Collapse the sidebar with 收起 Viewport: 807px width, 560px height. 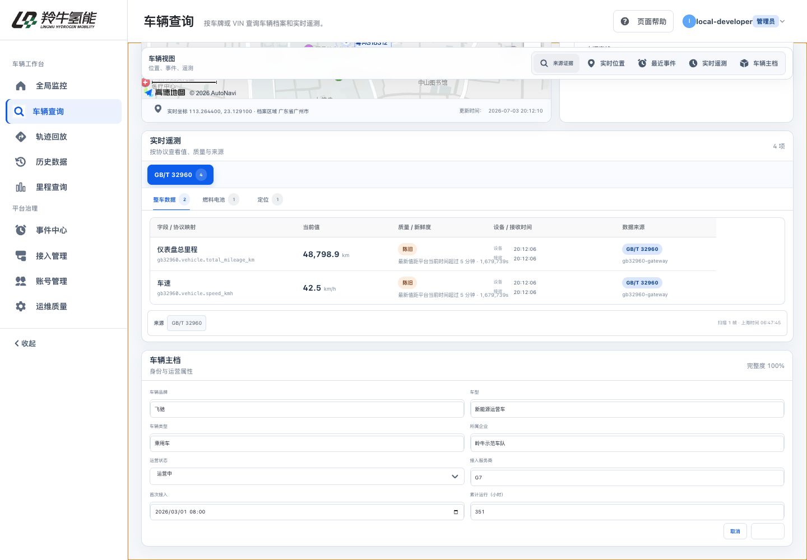coord(25,343)
